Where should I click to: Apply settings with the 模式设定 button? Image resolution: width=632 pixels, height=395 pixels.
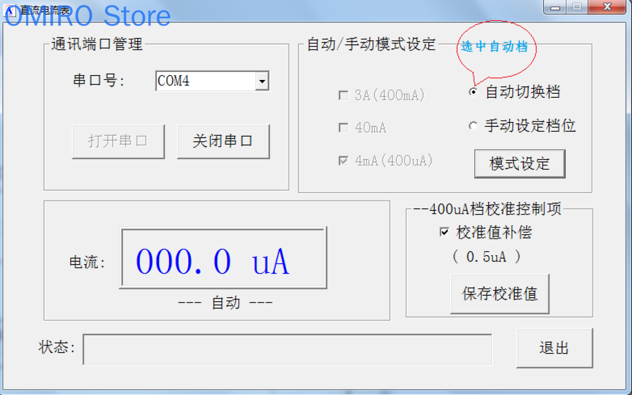[519, 164]
